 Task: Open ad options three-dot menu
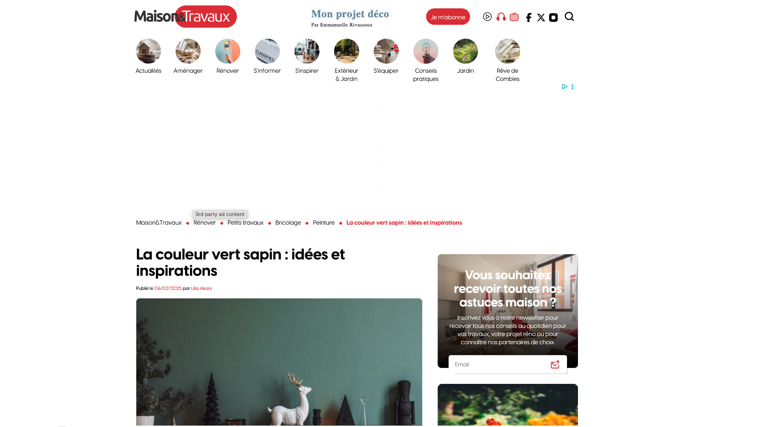click(572, 87)
